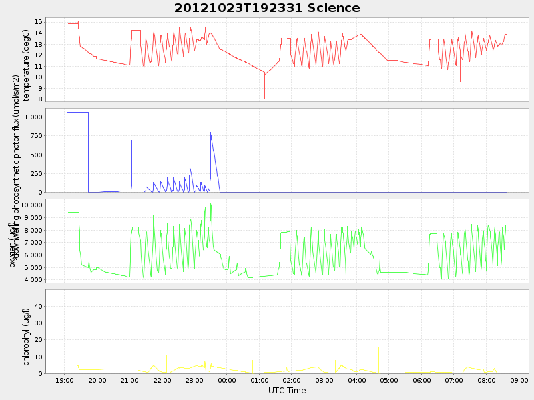The image size is (534, 400).
Task: Select the UTC Time axis label
Action: 287,391
